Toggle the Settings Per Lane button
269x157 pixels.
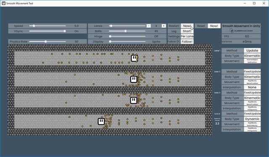187,36
